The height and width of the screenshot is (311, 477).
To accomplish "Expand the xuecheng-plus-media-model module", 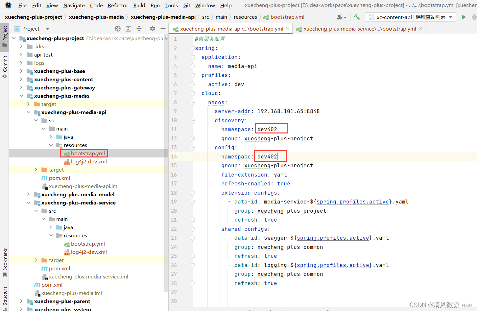I will (29, 194).
